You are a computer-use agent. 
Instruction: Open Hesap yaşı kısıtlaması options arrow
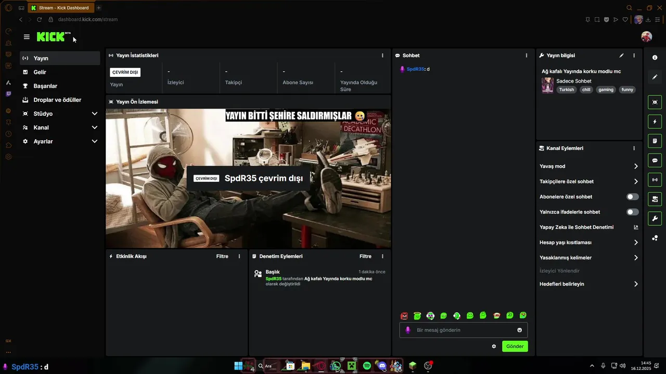tap(635, 243)
